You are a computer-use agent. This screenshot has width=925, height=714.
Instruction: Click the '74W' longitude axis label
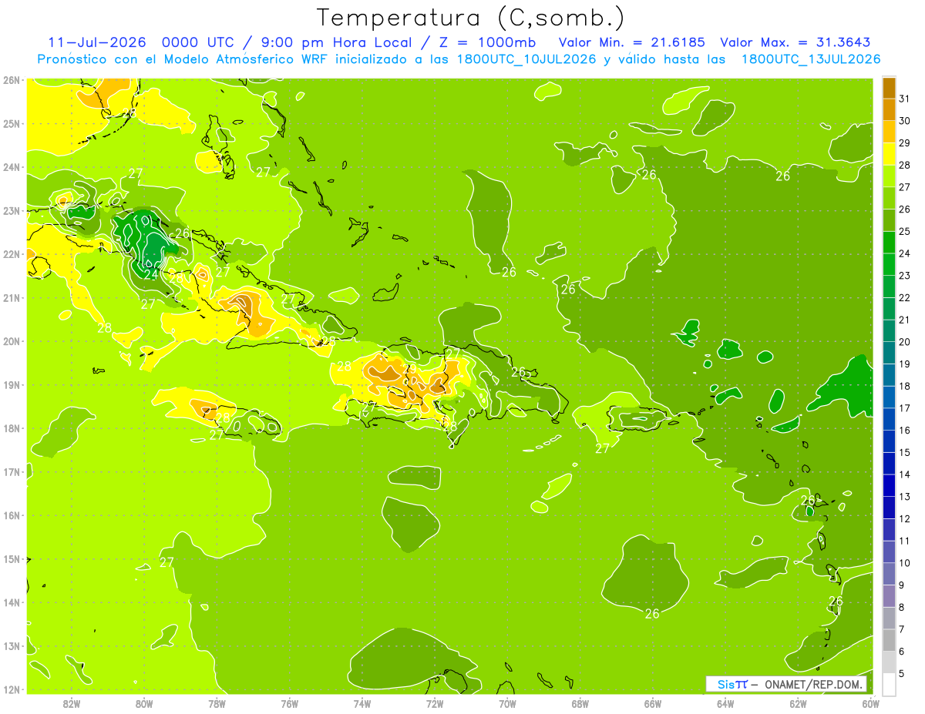point(362,703)
